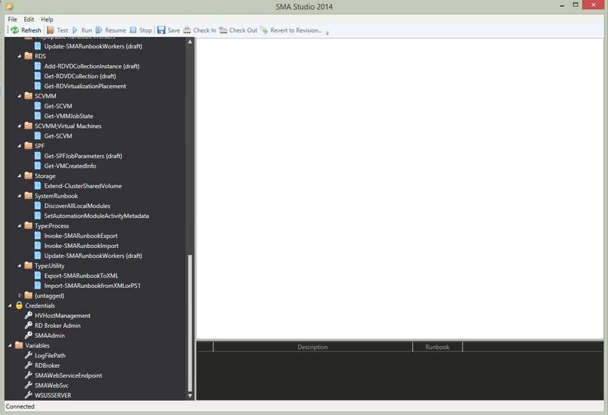Click the Save floppy disk icon

161,30
